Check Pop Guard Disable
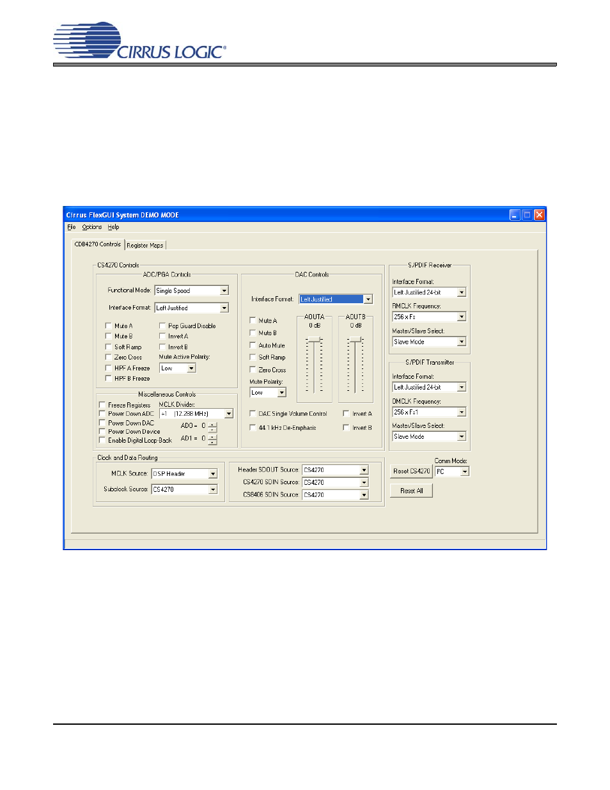 [162, 326]
